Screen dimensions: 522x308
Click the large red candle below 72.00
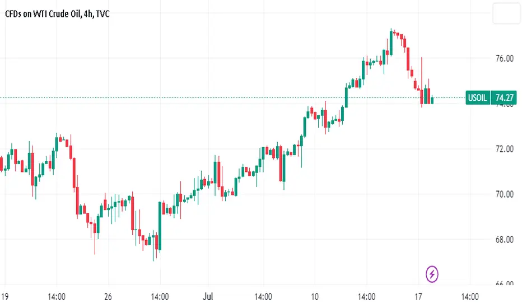tap(281, 164)
